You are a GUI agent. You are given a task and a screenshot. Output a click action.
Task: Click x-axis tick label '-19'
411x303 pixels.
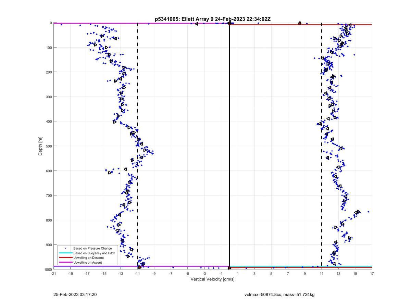[x=70, y=274]
